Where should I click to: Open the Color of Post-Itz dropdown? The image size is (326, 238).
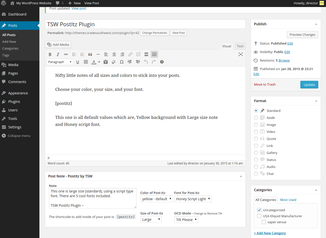point(157,199)
